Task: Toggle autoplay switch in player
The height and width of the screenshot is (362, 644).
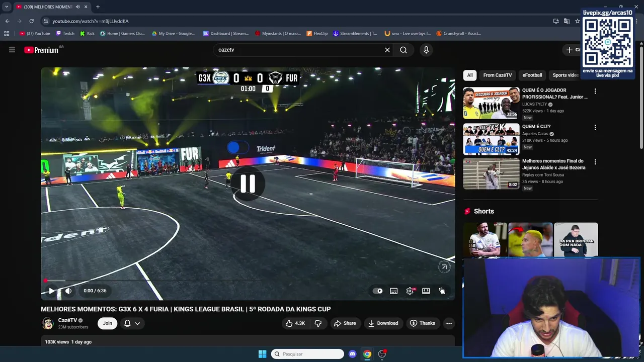Action: point(378,291)
